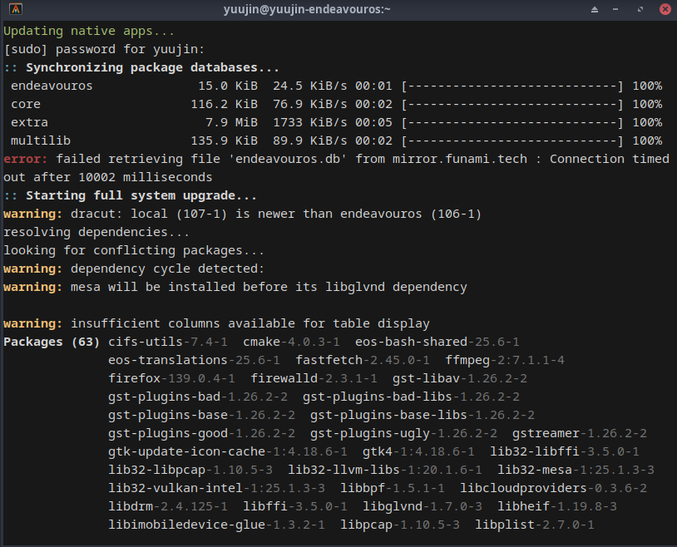This screenshot has height=547, width=677.
Task: Click 'dependency cycle detected:' warning
Action: pyautogui.click(x=167, y=269)
